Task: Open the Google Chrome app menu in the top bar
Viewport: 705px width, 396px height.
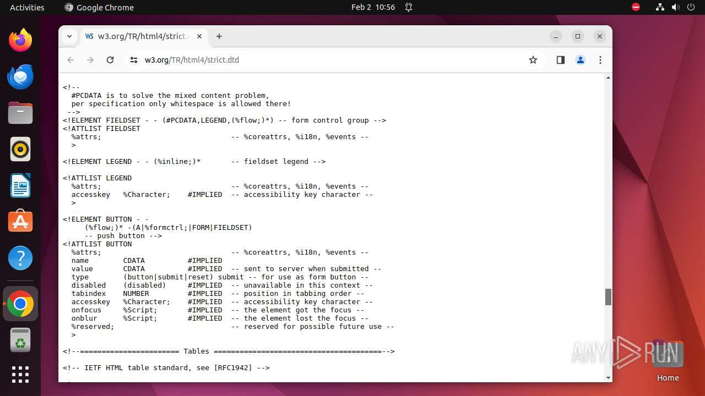Action: pyautogui.click(x=99, y=7)
